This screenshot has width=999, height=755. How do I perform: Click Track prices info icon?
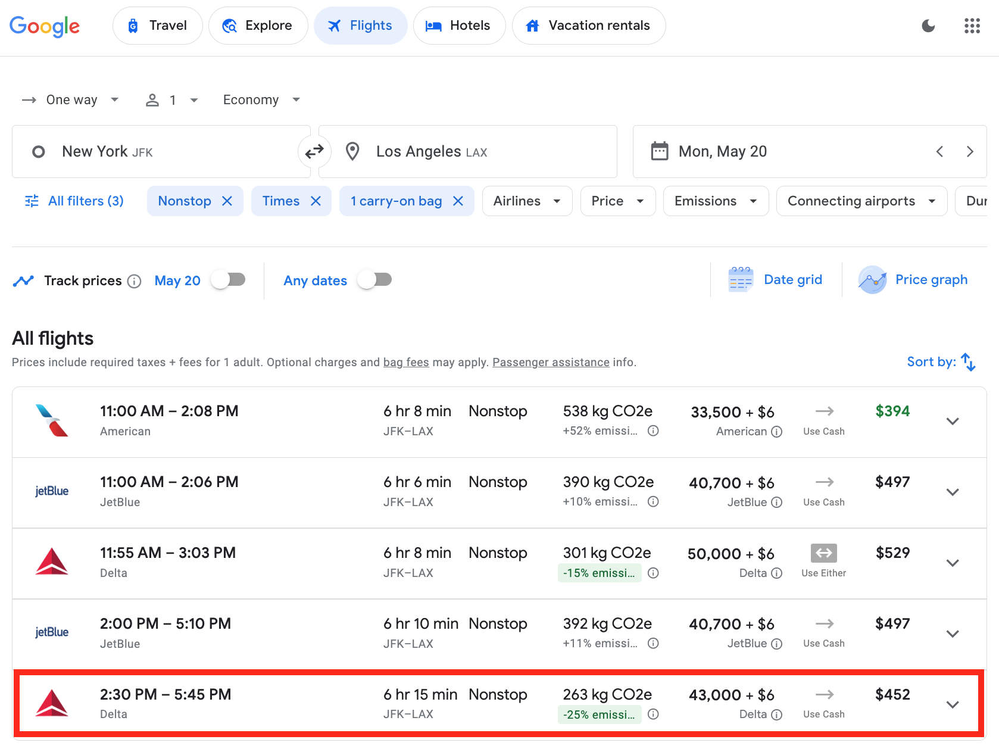tap(135, 281)
